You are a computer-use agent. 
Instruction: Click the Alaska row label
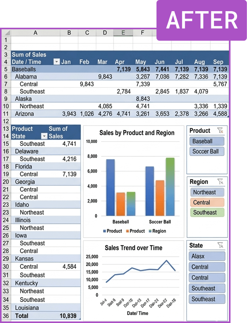pyautogui.click(x=23, y=99)
